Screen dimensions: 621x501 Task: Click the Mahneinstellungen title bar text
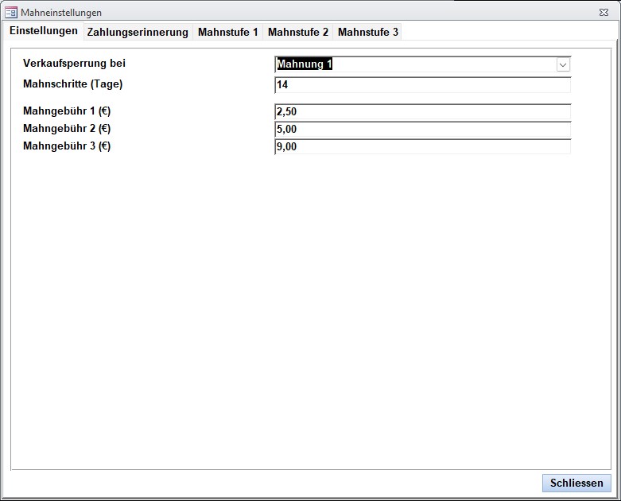(x=61, y=13)
